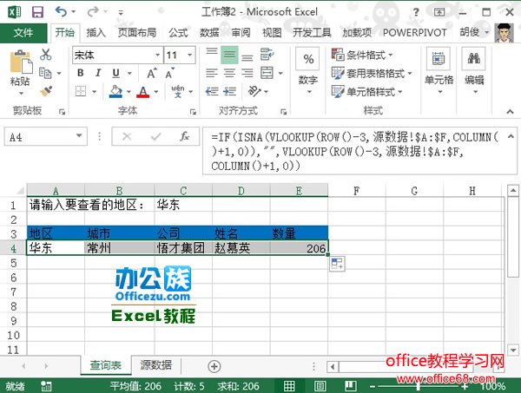Open Alignment dialog launcher in 对齐方式 group
Viewport: 521px width, 393px height.
click(283, 112)
